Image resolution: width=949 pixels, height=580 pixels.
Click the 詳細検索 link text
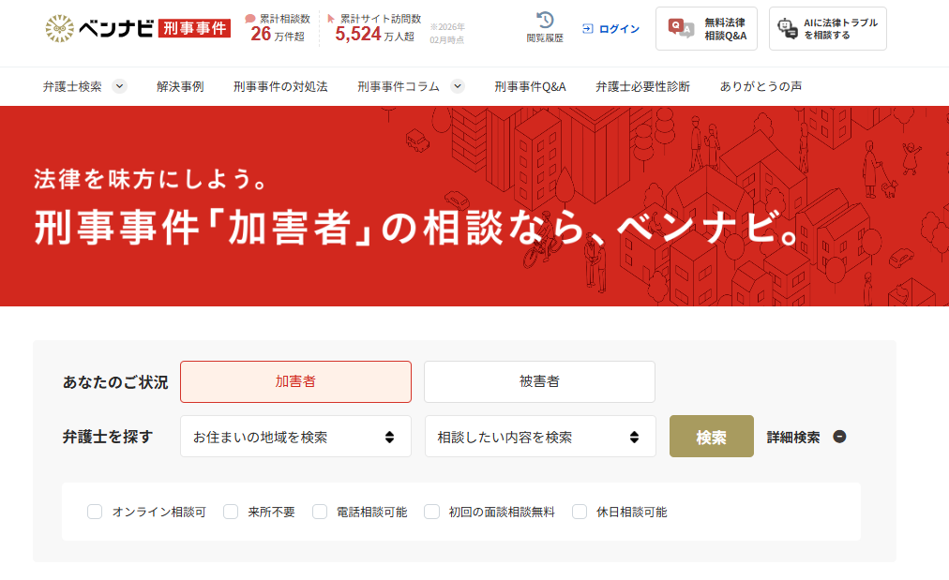click(792, 437)
